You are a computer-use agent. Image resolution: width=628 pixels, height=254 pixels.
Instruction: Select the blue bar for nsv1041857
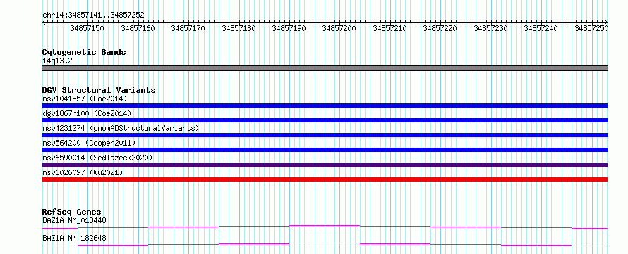point(325,106)
